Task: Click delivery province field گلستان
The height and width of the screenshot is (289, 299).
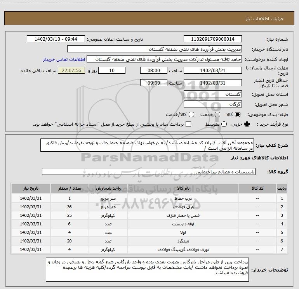Action: click(x=213, y=94)
